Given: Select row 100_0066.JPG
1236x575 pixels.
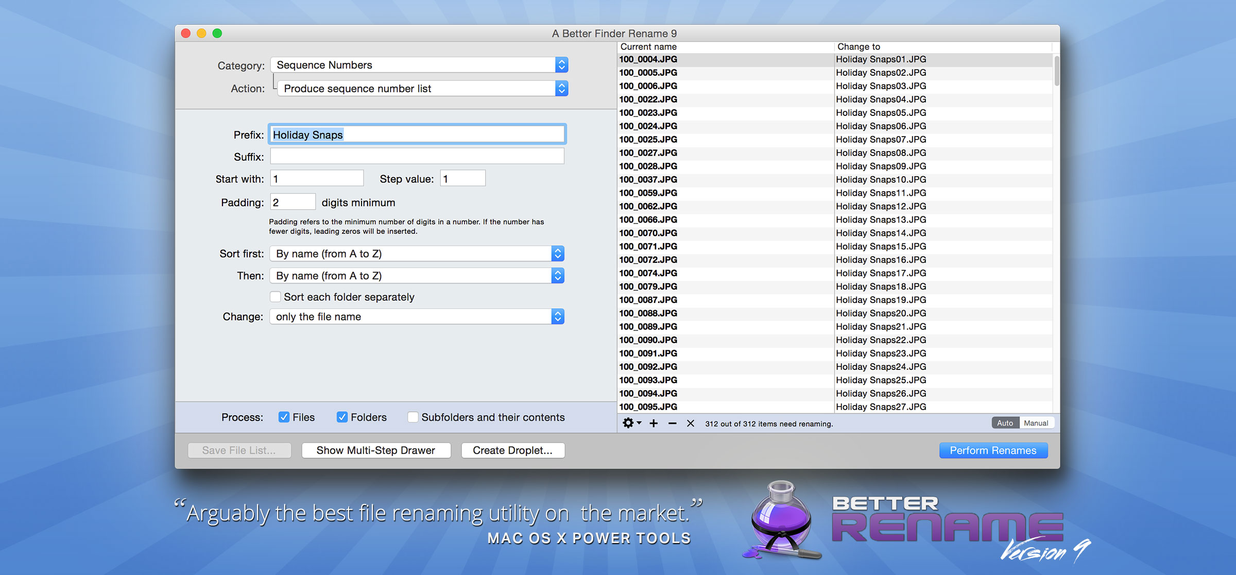Looking at the screenshot, I should [x=835, y=220].
